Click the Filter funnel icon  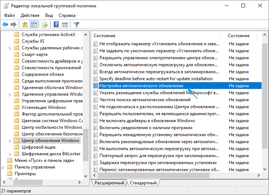(x=76, y=25)
